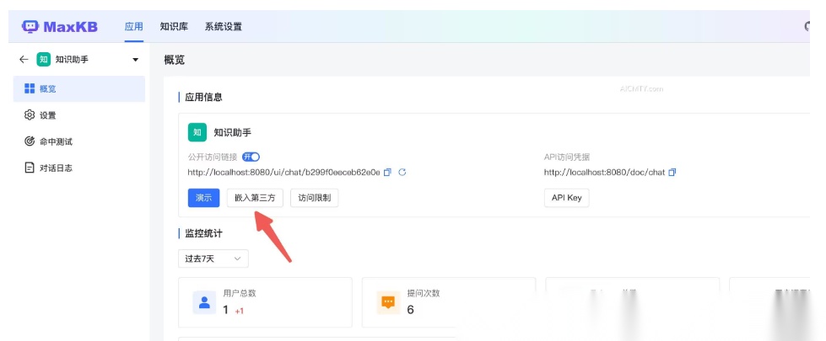Click the 演示 button
Screen dimensions: 826x341
tap(204, 198)
